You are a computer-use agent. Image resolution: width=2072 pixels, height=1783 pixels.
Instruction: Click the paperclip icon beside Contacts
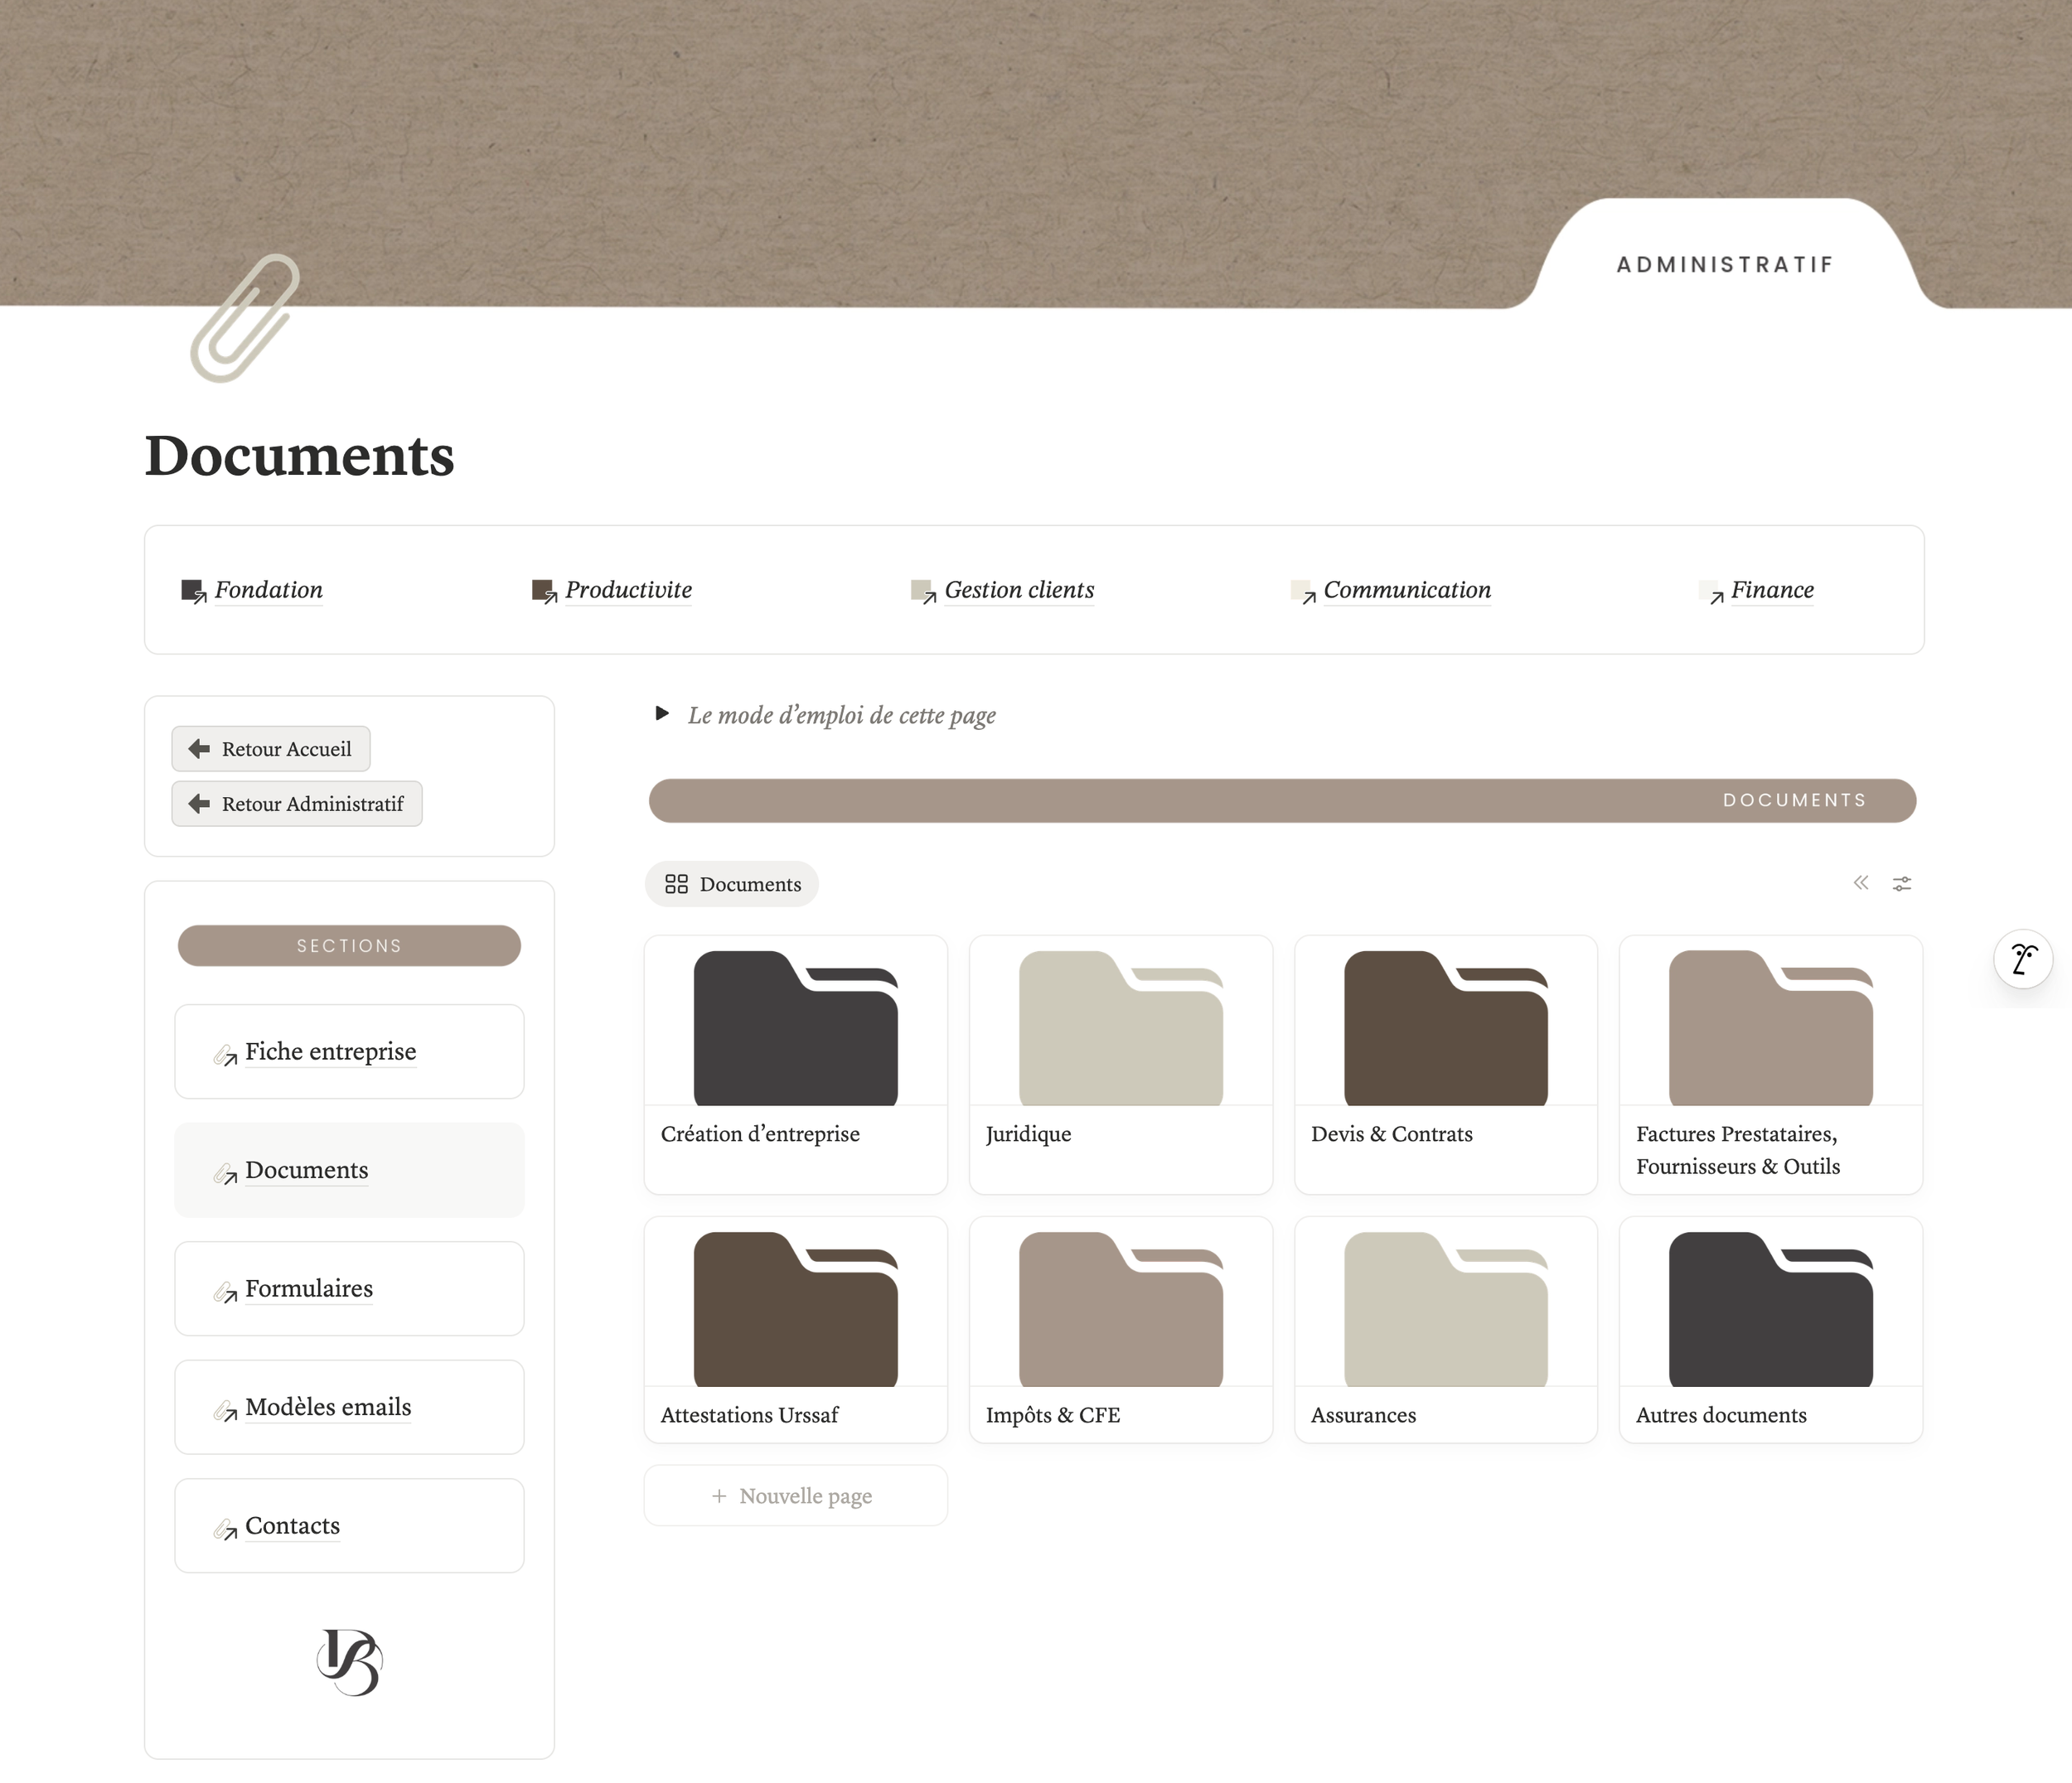225,1530
